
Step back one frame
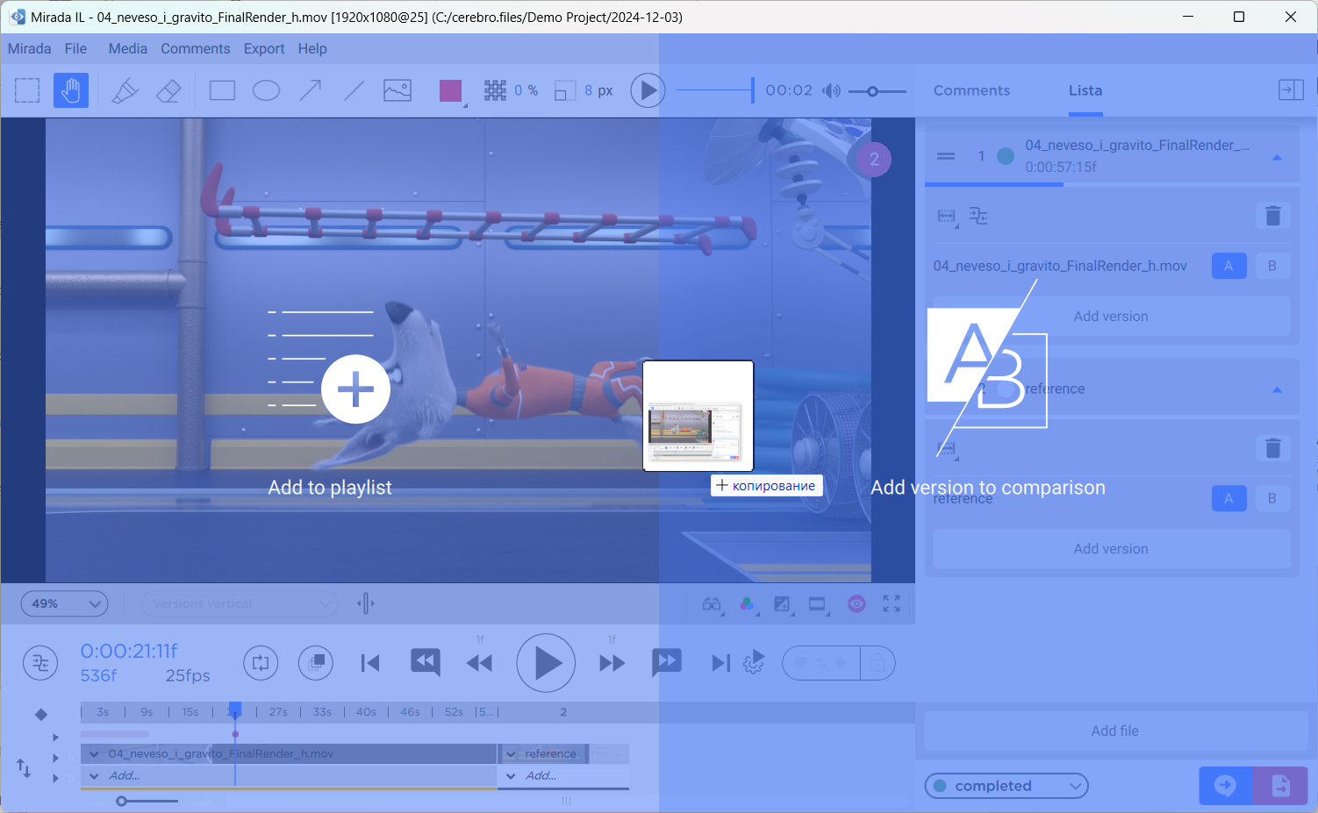pos(479,663)
